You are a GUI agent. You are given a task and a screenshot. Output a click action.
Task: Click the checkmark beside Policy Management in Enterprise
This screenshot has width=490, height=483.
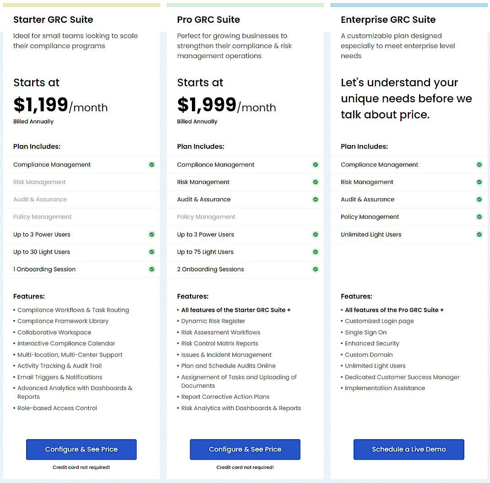click(479, 217)
